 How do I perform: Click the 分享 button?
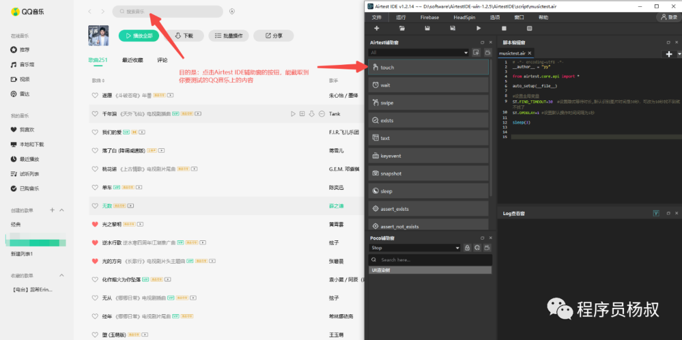pyautogui.click(x=273, y=35)
